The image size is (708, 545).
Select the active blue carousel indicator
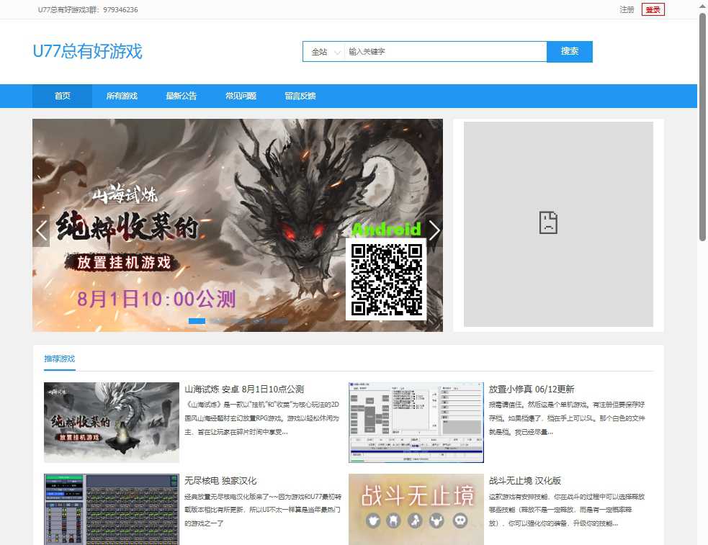click(197, 321)
